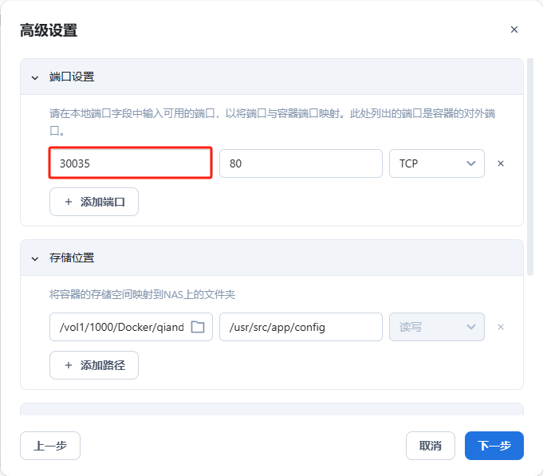Remove the 30035 port mapping row
Screen dimensions: 543x476
point(501,163)
